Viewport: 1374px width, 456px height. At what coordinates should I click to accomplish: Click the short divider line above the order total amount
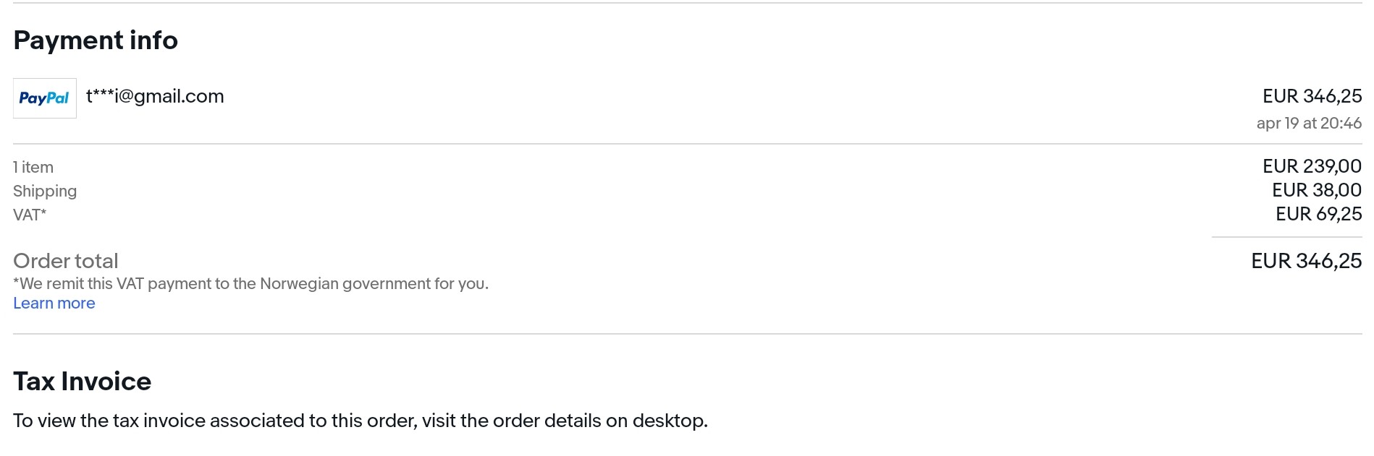[x=1286, y=237]
